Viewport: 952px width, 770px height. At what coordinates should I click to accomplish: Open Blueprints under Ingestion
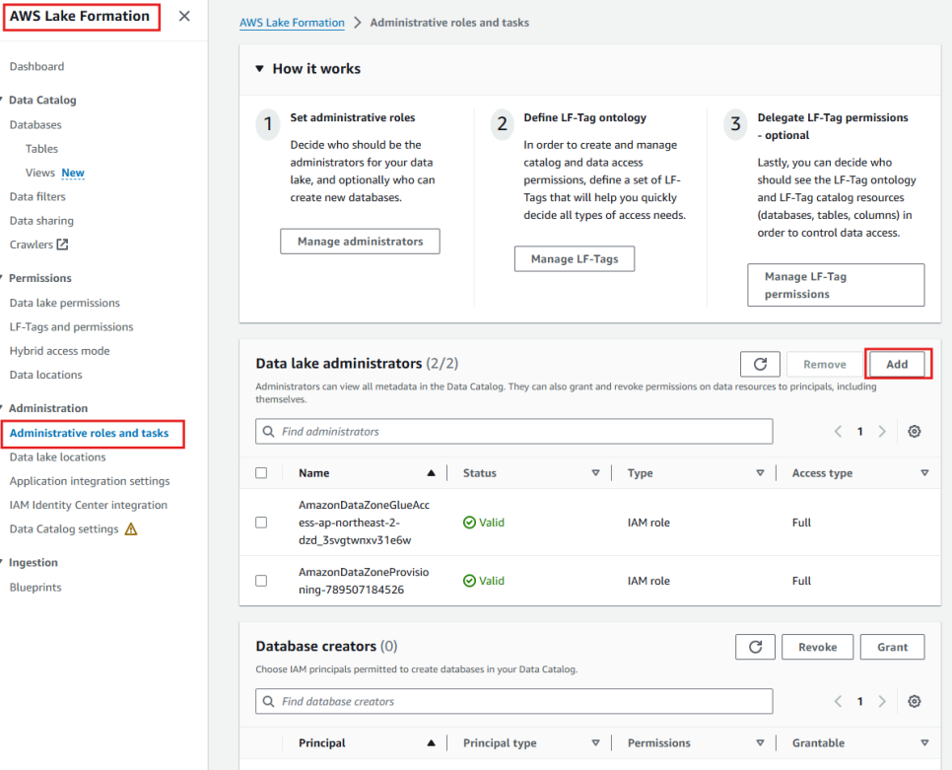pos(35,588)
